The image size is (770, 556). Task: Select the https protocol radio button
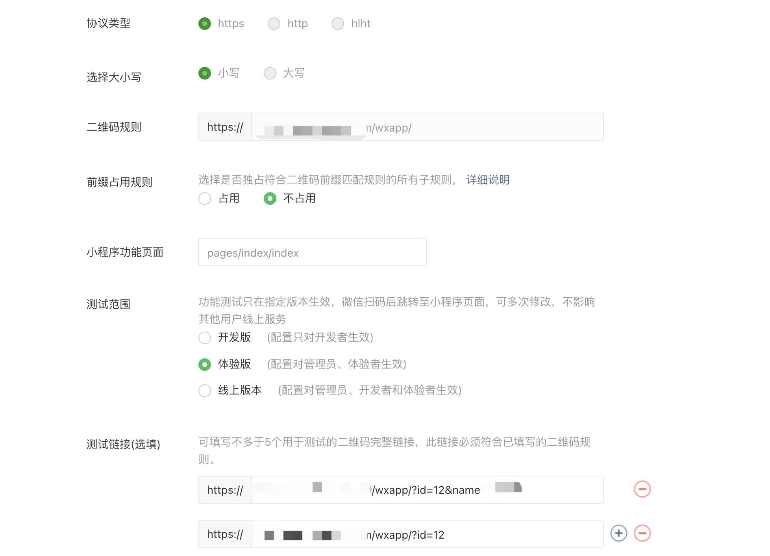(205, 24)
